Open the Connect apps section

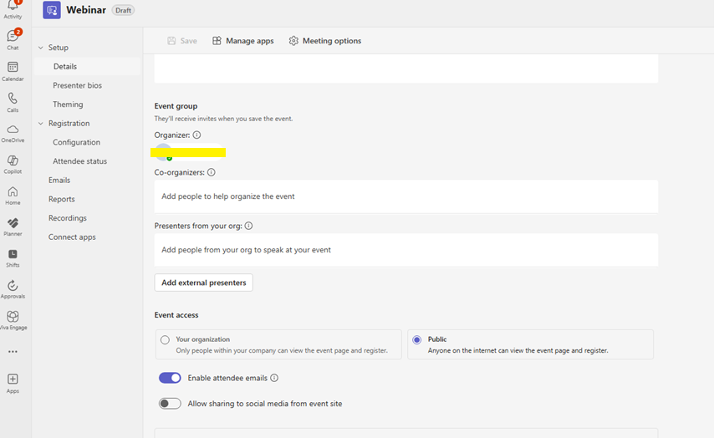(72, 237)
